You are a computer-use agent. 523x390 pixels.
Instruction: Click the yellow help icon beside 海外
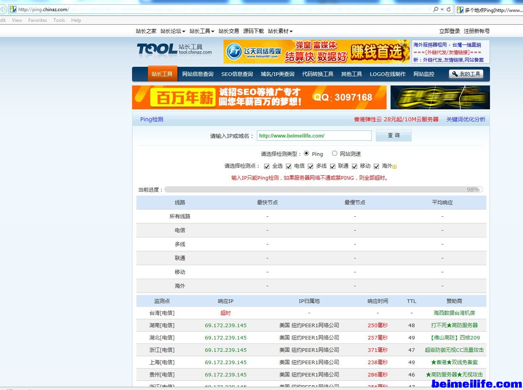[395, 167]
